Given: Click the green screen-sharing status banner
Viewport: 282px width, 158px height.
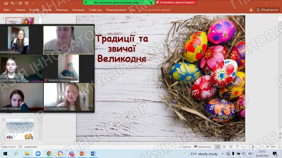Looking at the screenshot, I should point(119,3).
